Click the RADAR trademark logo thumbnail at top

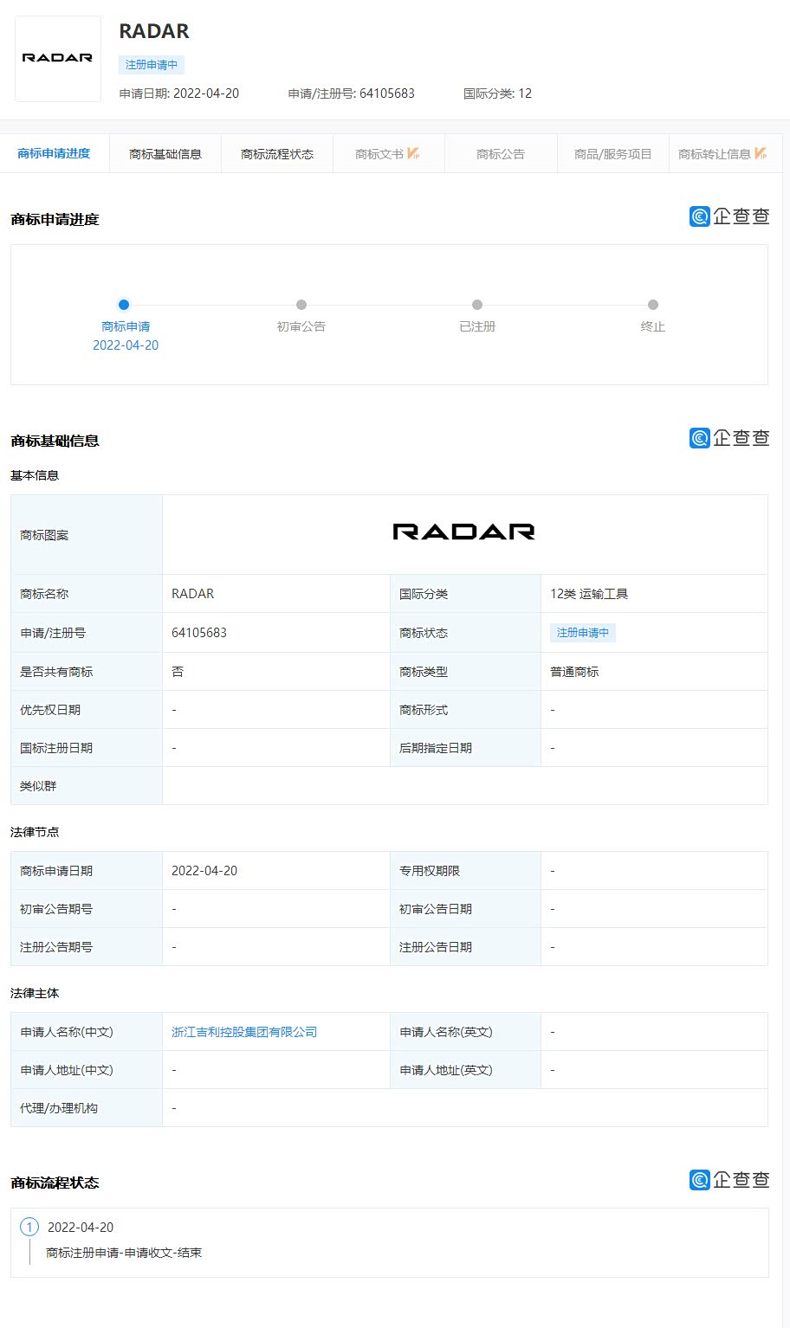click(x=57, y=58)
